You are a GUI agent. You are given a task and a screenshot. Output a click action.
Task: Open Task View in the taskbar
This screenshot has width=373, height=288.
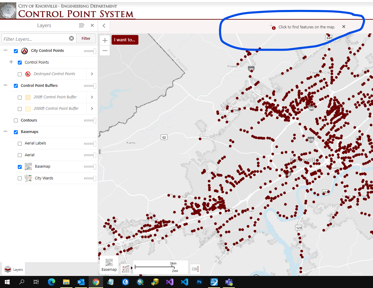coord(36,282)
